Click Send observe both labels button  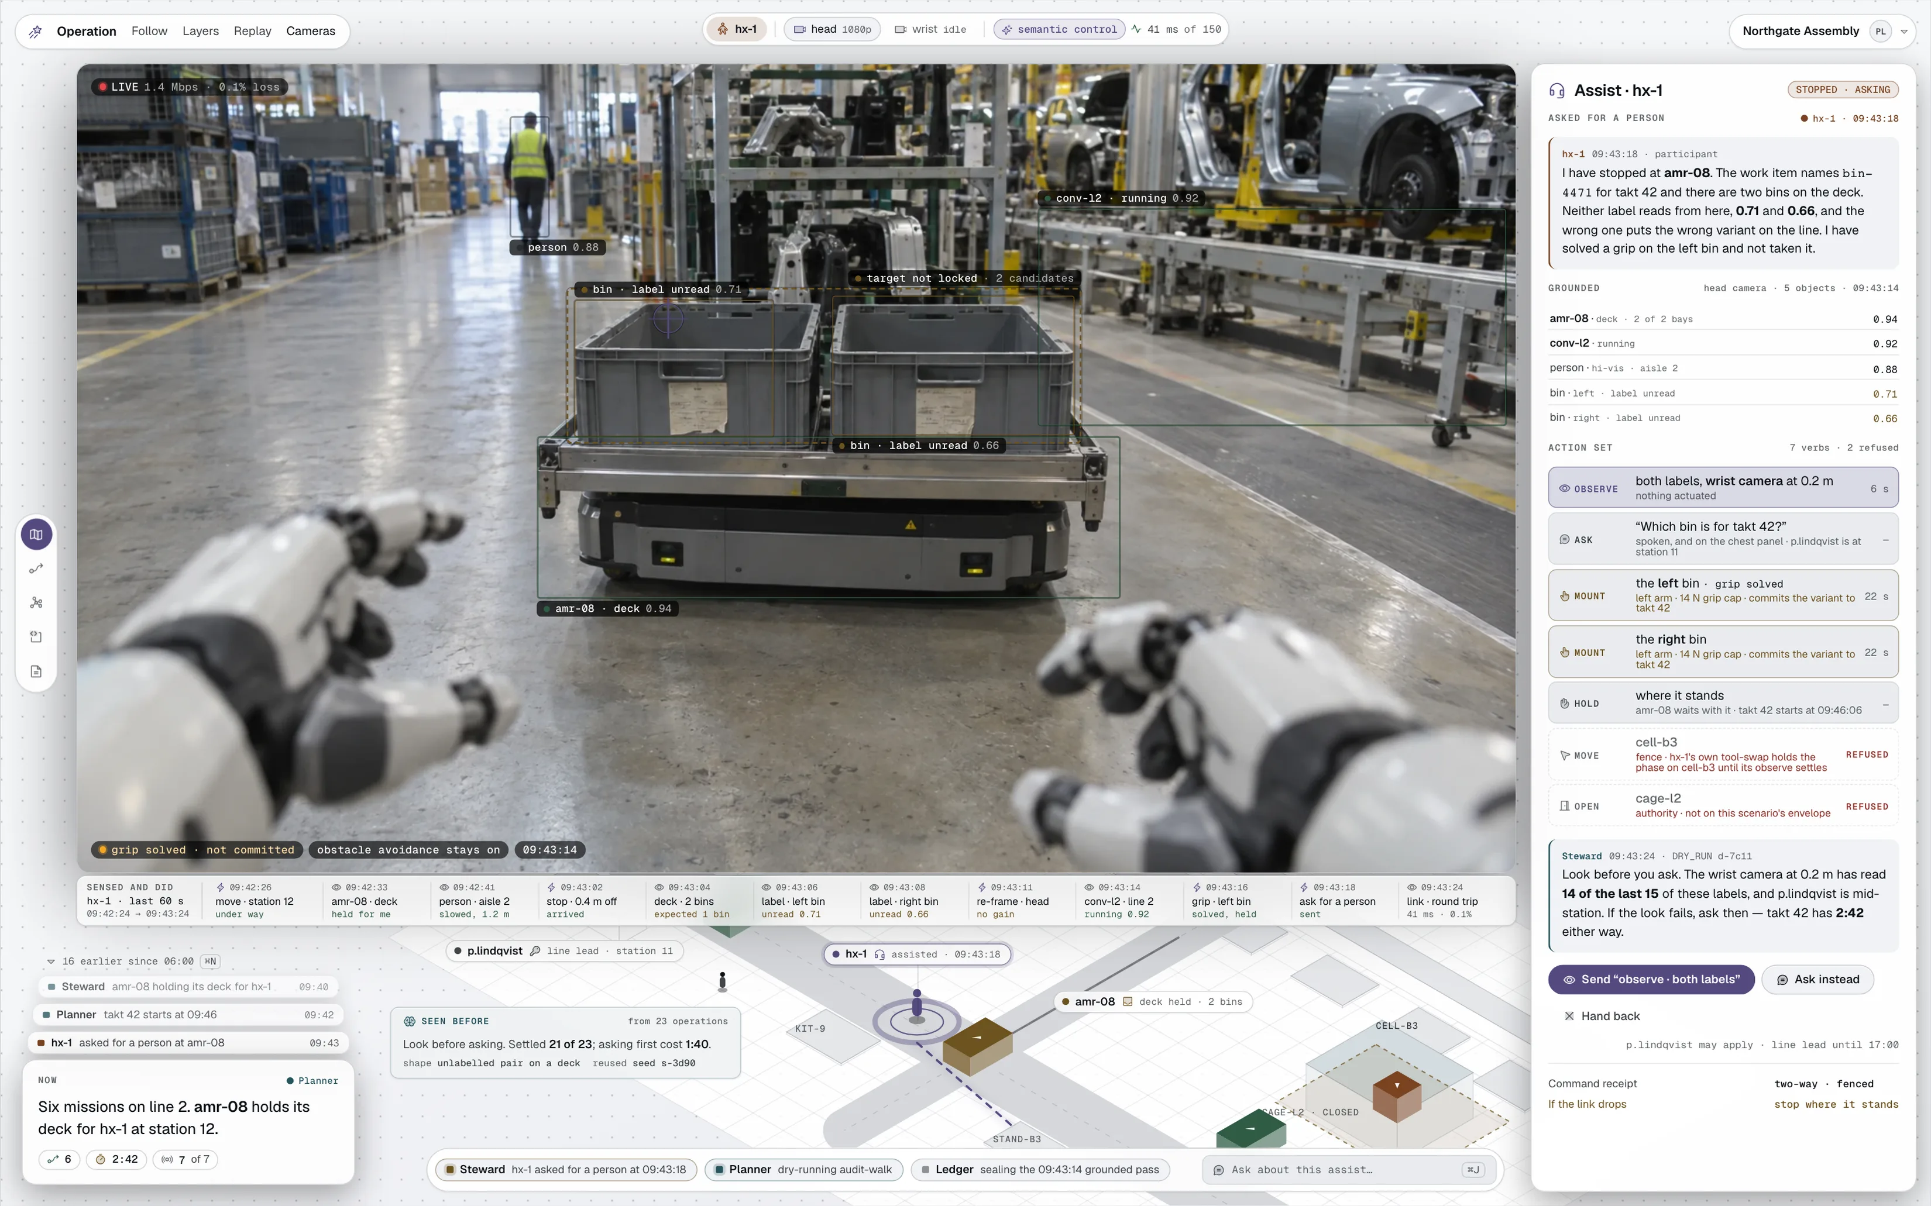[1651, 980]
